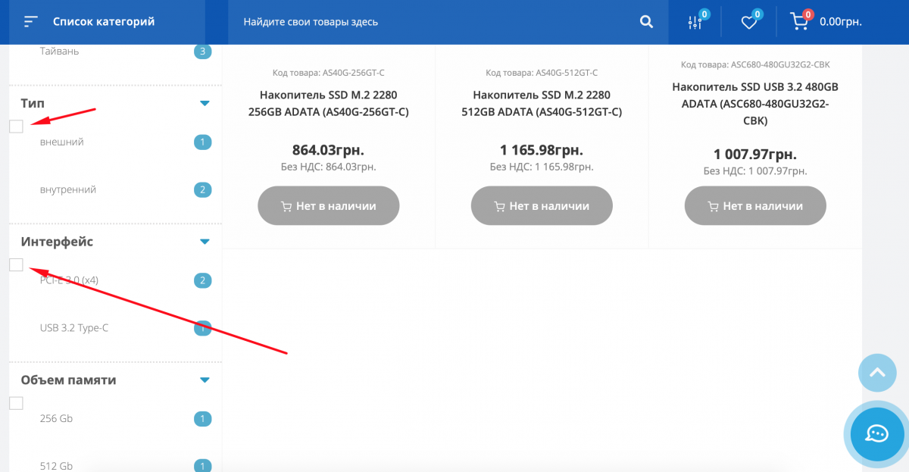Open the SSD USB 3.2 480GB ADATA product
The height and width of the screenshot is (472, 909).
[x=755, y=104]
